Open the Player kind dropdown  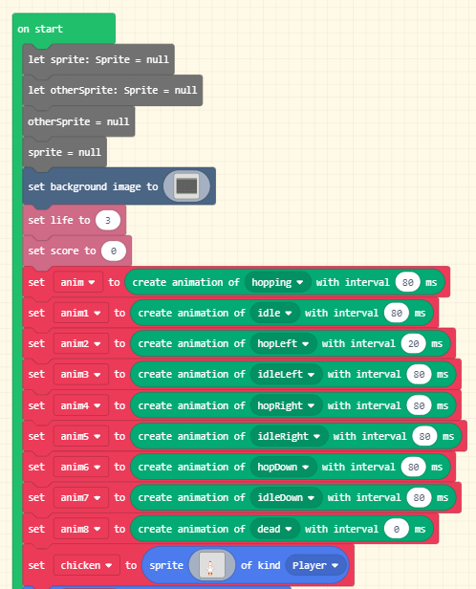click(x=315, y=565)
